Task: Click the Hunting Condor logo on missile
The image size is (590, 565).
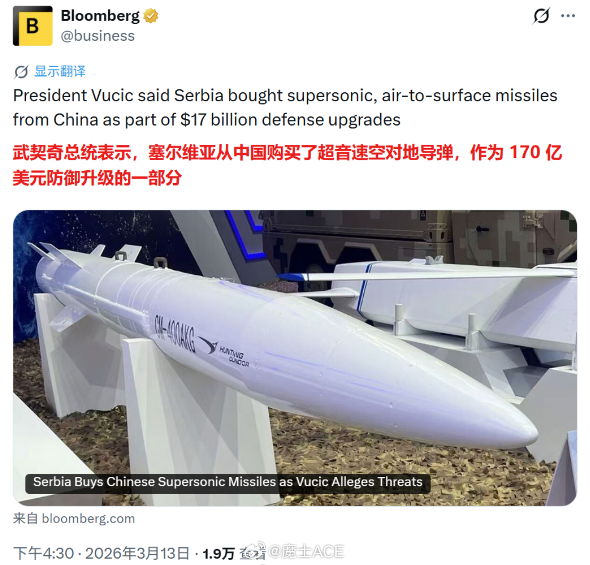Action: [x=225, y=350]
